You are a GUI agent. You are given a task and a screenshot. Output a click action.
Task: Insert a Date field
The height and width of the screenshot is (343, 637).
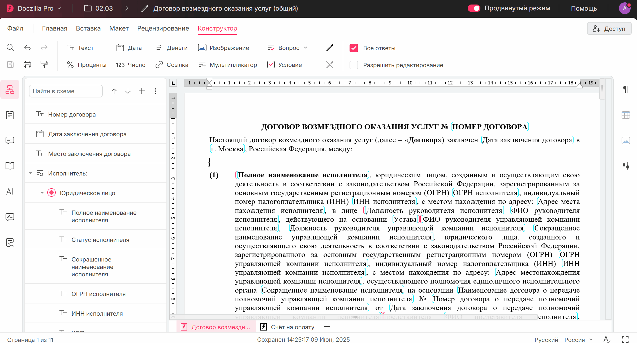coord(129,48)
